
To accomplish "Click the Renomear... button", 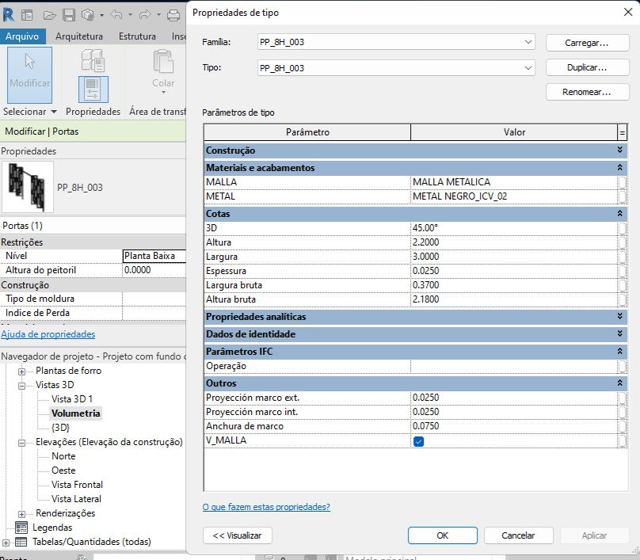I will [x=587, y=92].
